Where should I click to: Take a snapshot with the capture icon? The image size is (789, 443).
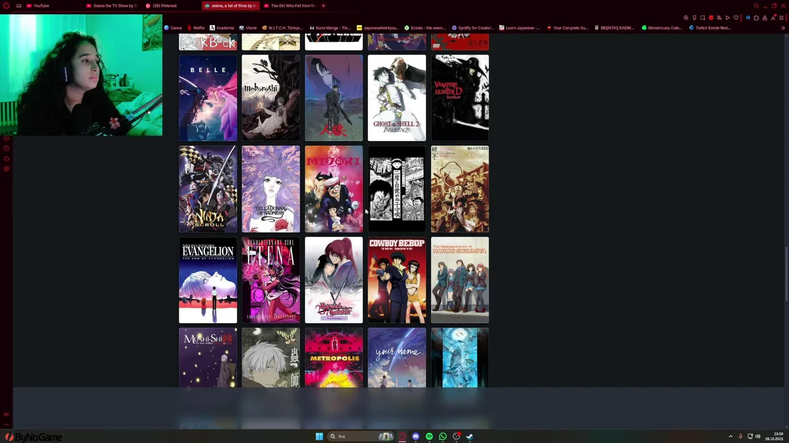[x=703, y=18]
